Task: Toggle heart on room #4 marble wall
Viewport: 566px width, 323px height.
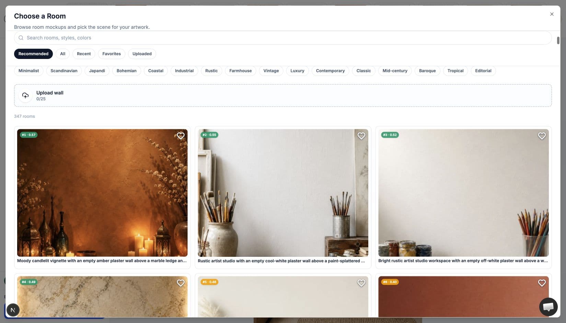Action: tap(181, 283)
